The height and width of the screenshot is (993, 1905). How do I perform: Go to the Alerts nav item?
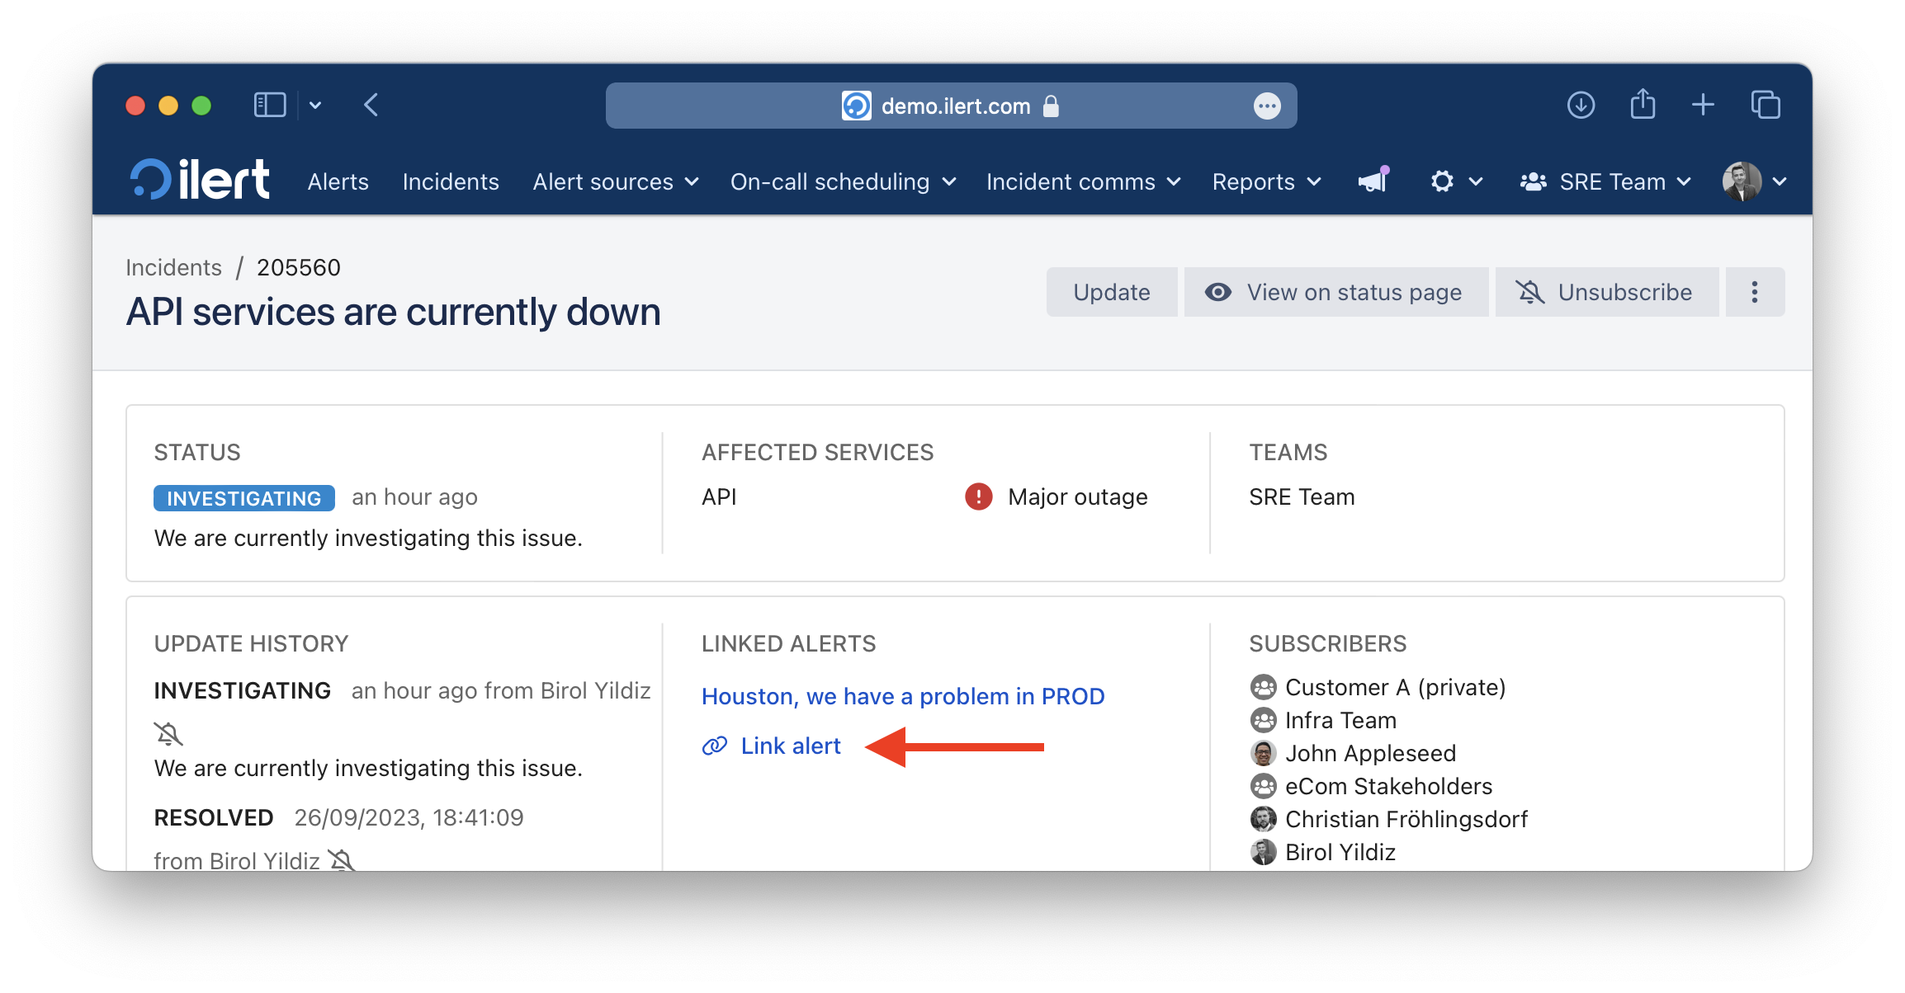[x=338, y=181]
